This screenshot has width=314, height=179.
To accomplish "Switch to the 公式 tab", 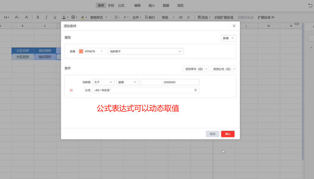I will click(121, 5).
